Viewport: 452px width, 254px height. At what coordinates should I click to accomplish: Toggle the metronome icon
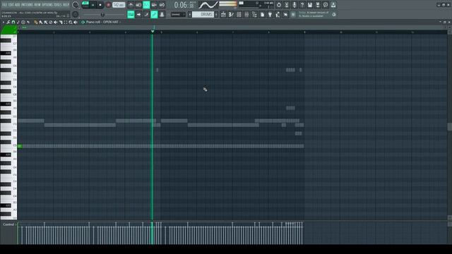(x=131, y=5)
